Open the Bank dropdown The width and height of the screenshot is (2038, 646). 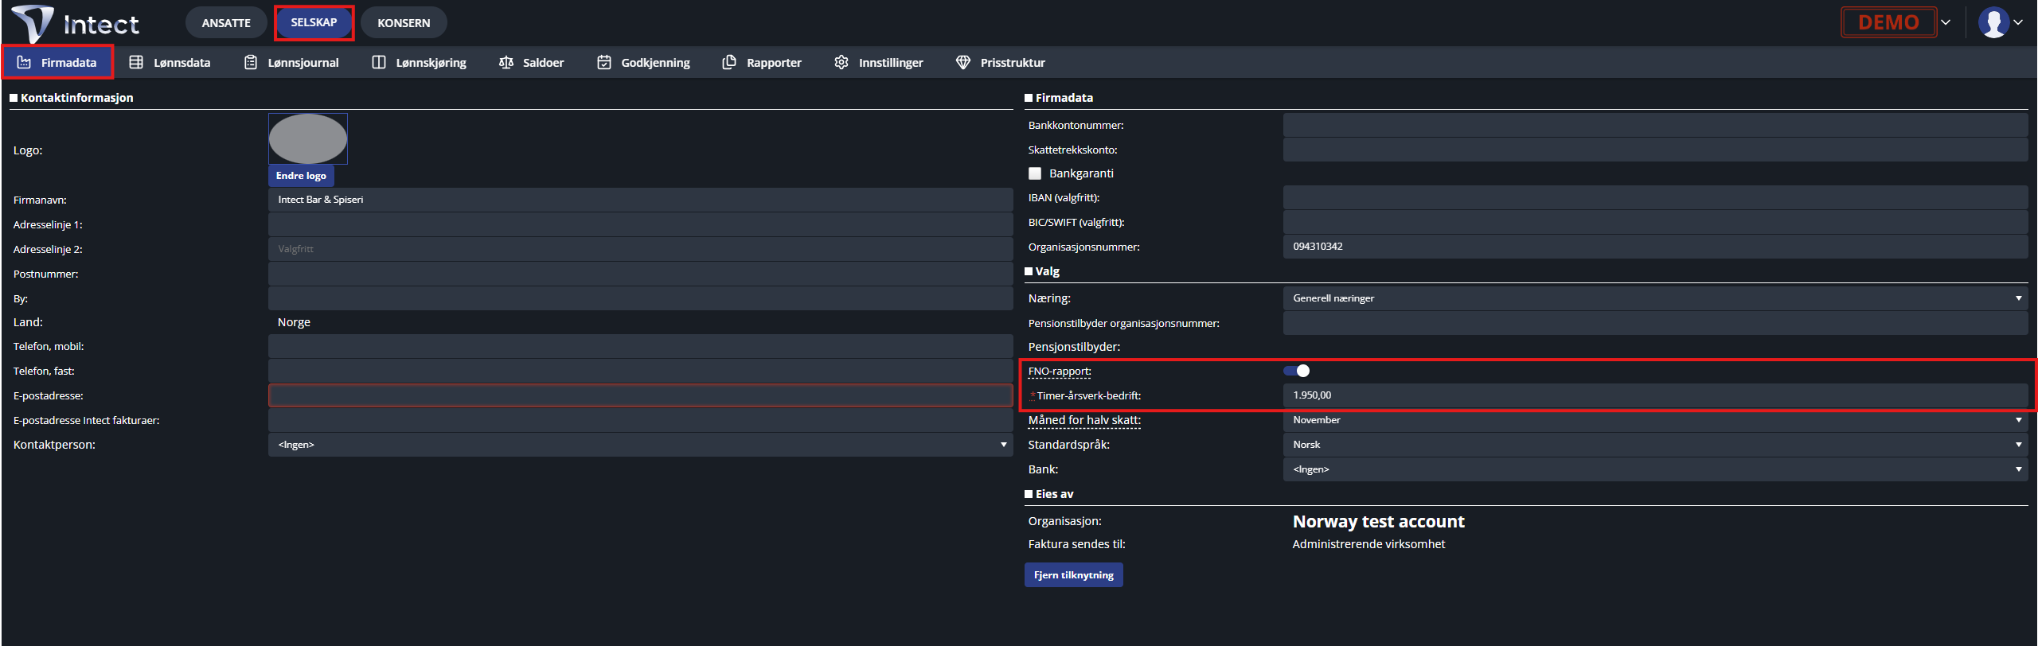(x=1655, y=469)
